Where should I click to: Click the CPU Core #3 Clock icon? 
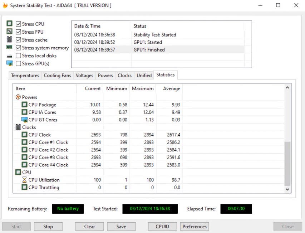(x=24, y=157)
